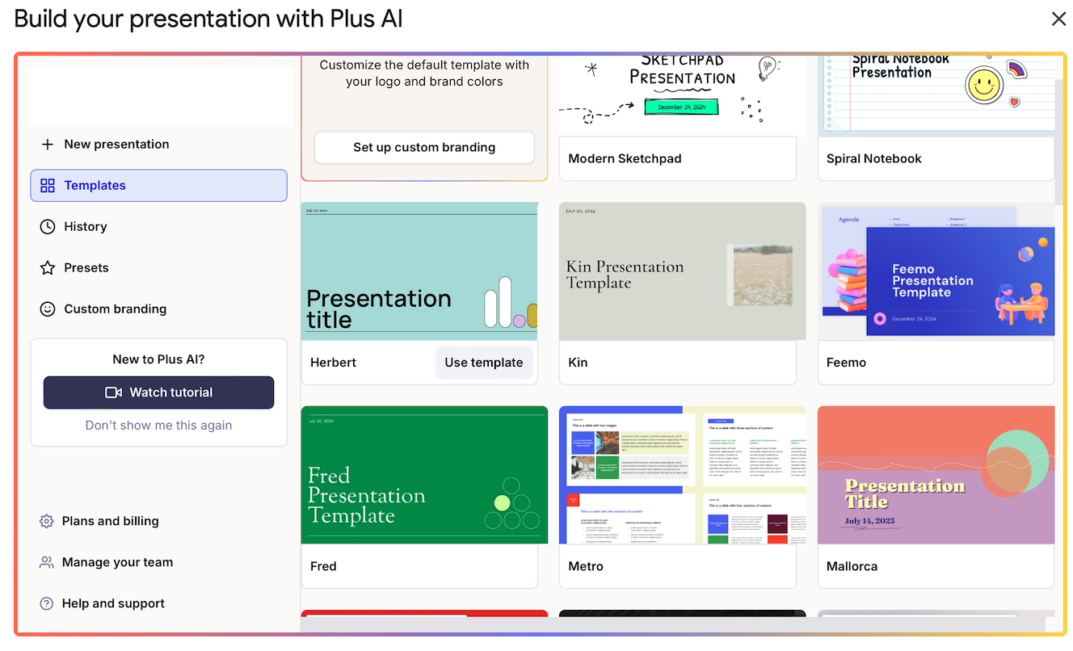Image resolution: width=1073 pixels, height=651 pixels.
Task: Click the gear icon for Plans and billing
Action: 47,521
